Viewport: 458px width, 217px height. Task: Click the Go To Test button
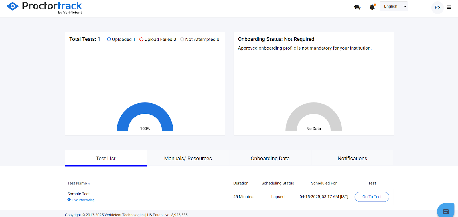click(372, 197)
